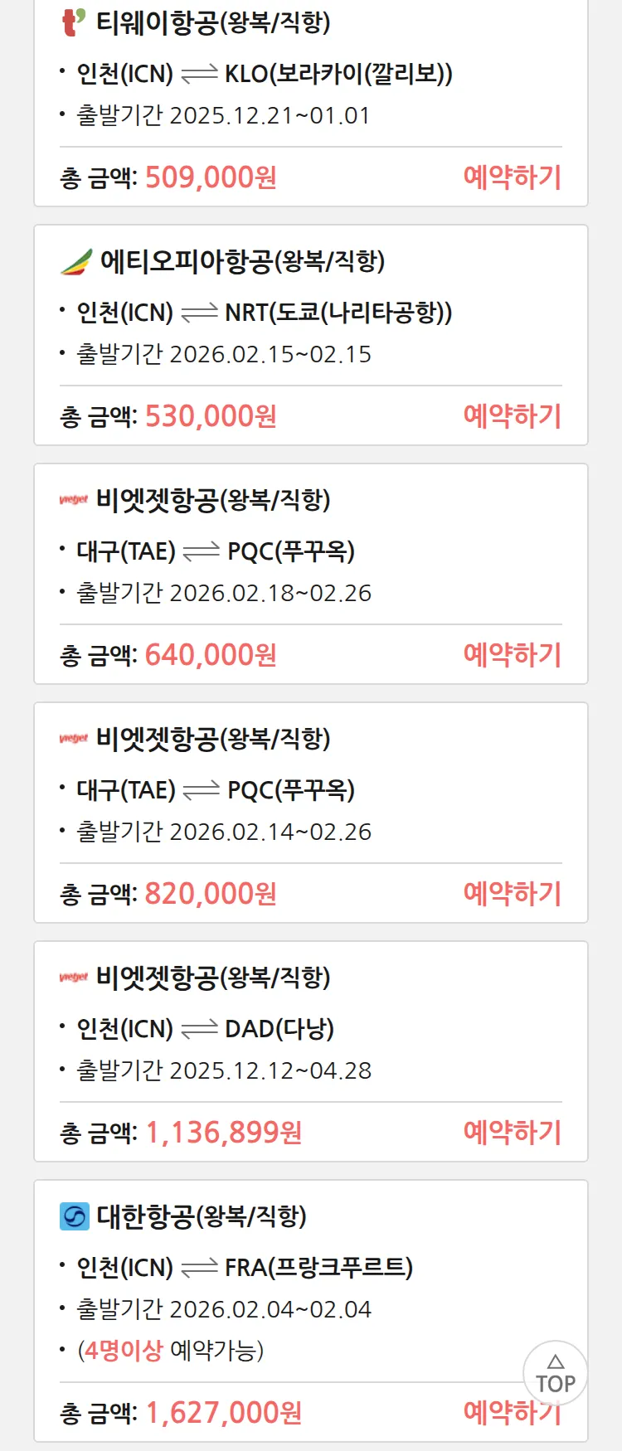Click the Ethiopian Airlines logo icon
The image size is (622, 1451).
(75, 262)
